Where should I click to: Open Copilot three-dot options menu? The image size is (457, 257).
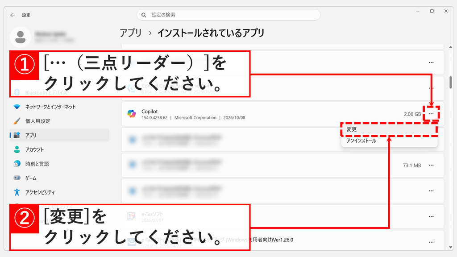[431, 114]
